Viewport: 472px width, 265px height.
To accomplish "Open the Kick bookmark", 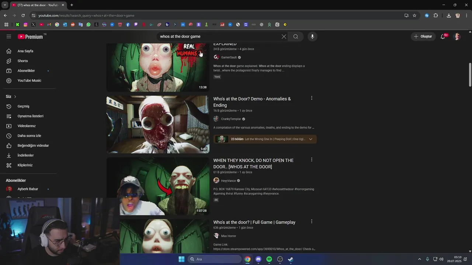I will [x=18, y=25].
